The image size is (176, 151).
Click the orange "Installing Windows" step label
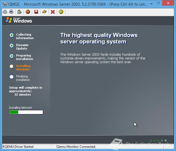[x=23, y=67]
